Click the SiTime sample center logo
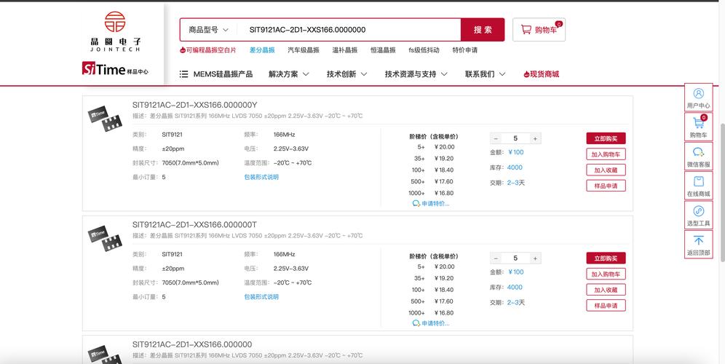725x364 pixels. pyautogui.click(x=115, y=69)
